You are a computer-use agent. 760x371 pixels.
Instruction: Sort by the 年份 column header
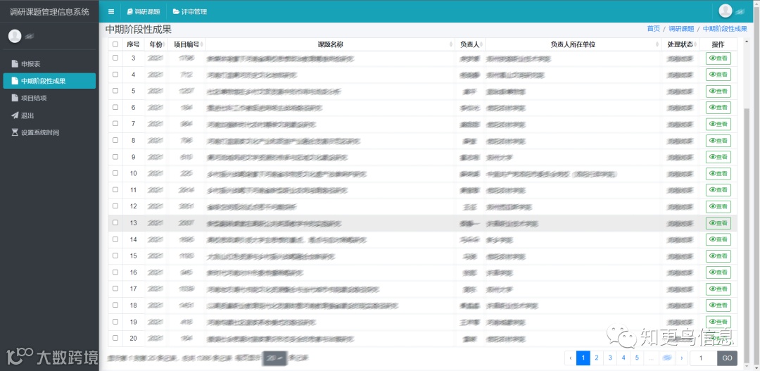(x=156, y=44)
